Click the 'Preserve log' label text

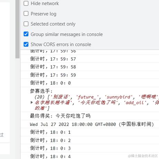pyautogui.click(x=44, y=14)
